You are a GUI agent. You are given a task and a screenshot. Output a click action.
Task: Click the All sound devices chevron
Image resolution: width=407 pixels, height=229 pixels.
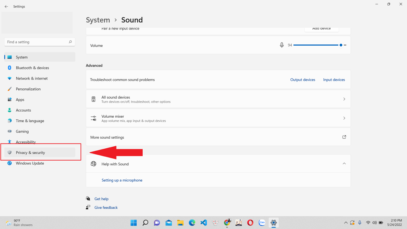pyautogui.click(x=344, y=99)
